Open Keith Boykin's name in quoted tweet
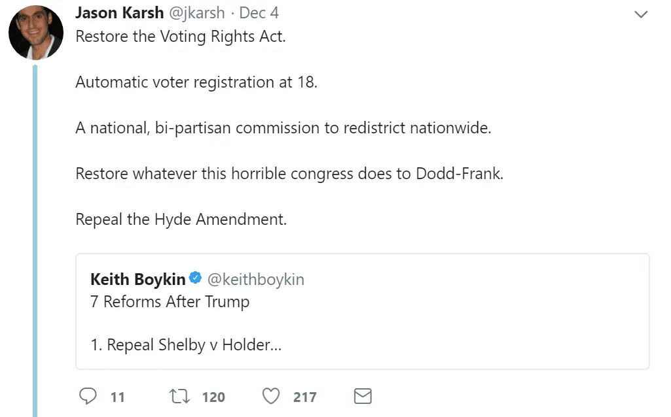Viewport: 671px width, 417px height. [137, 280]
